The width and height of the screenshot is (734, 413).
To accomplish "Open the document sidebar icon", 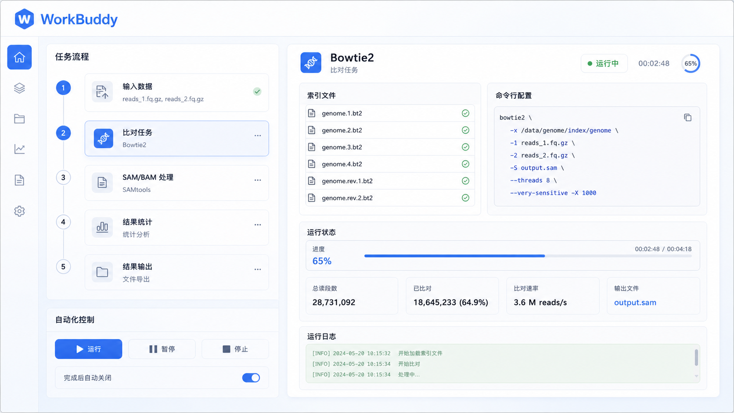I will 19,180.
